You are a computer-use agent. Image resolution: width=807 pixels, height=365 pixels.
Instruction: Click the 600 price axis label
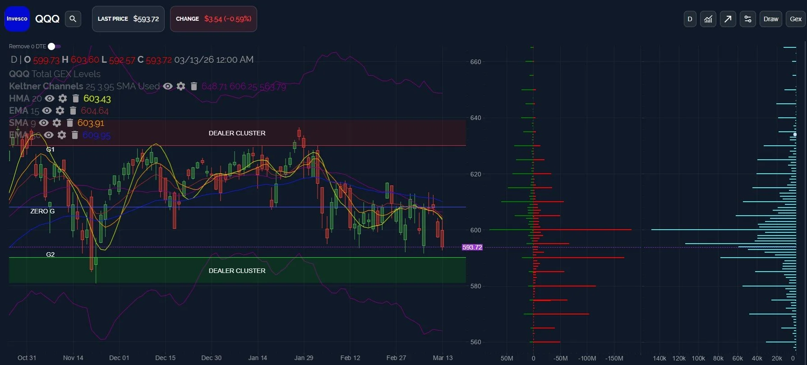pyautogui.click(x=475, y=230)
